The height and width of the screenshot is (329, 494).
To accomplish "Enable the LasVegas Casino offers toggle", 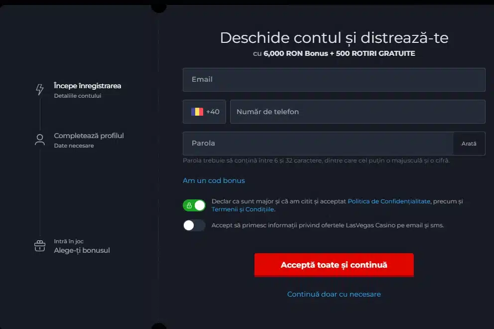I will tap(194, 225).
